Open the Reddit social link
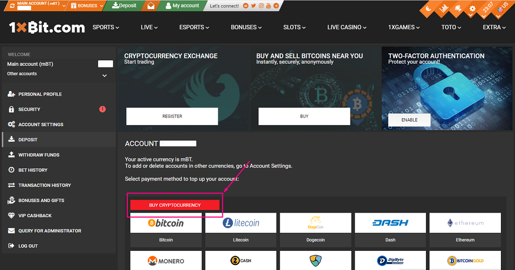Viewport: 515px width, 270px height. (x=245, y=6)
